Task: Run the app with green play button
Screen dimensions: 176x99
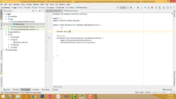Action: click(x=131, y=7)
